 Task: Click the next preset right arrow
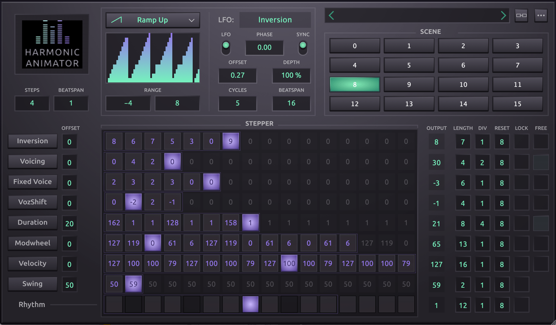pyautogui.click(x=503, y=16)
